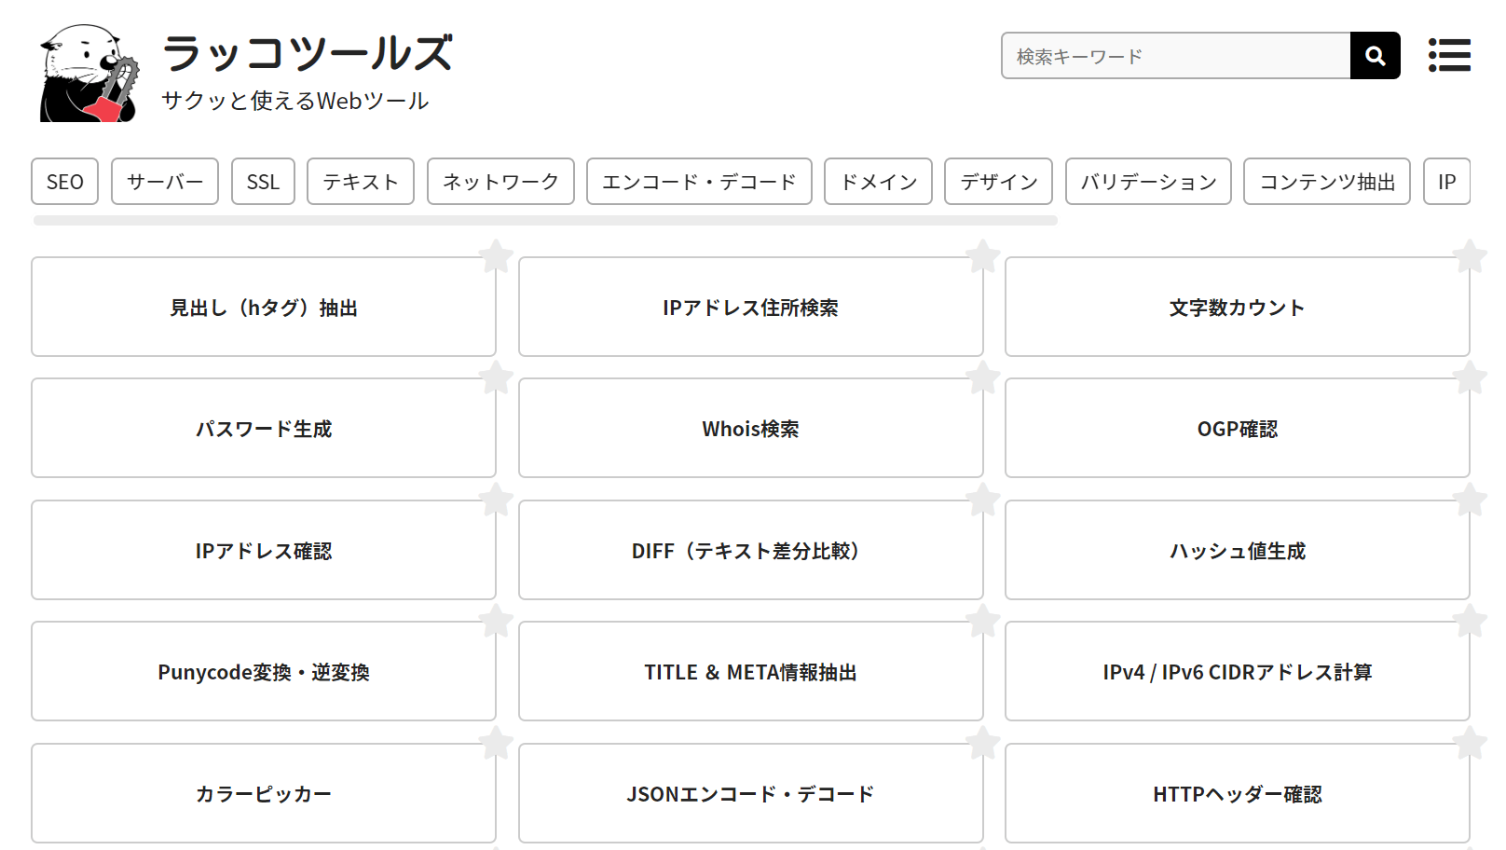Star the JSONエンコード・デコード tool

tap(983, 743)
